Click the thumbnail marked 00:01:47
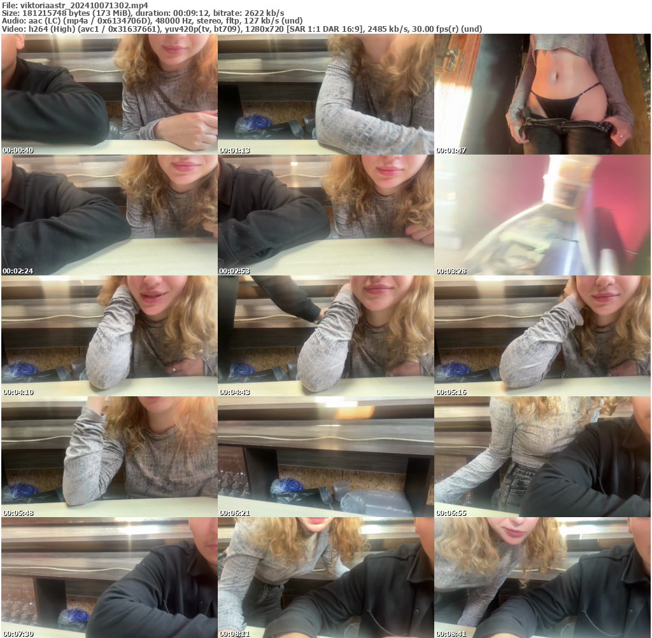The height and width of the screenshot is (638, 652). tap(542, 94)
